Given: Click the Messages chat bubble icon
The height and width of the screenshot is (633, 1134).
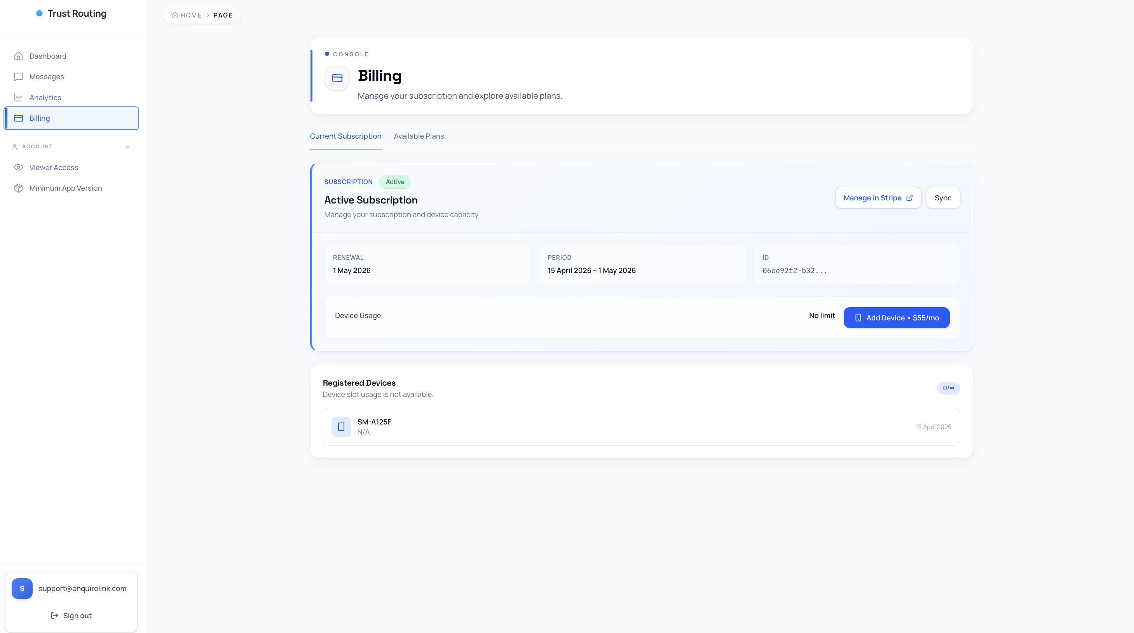Looking at the screenshot, I should 19,77.
